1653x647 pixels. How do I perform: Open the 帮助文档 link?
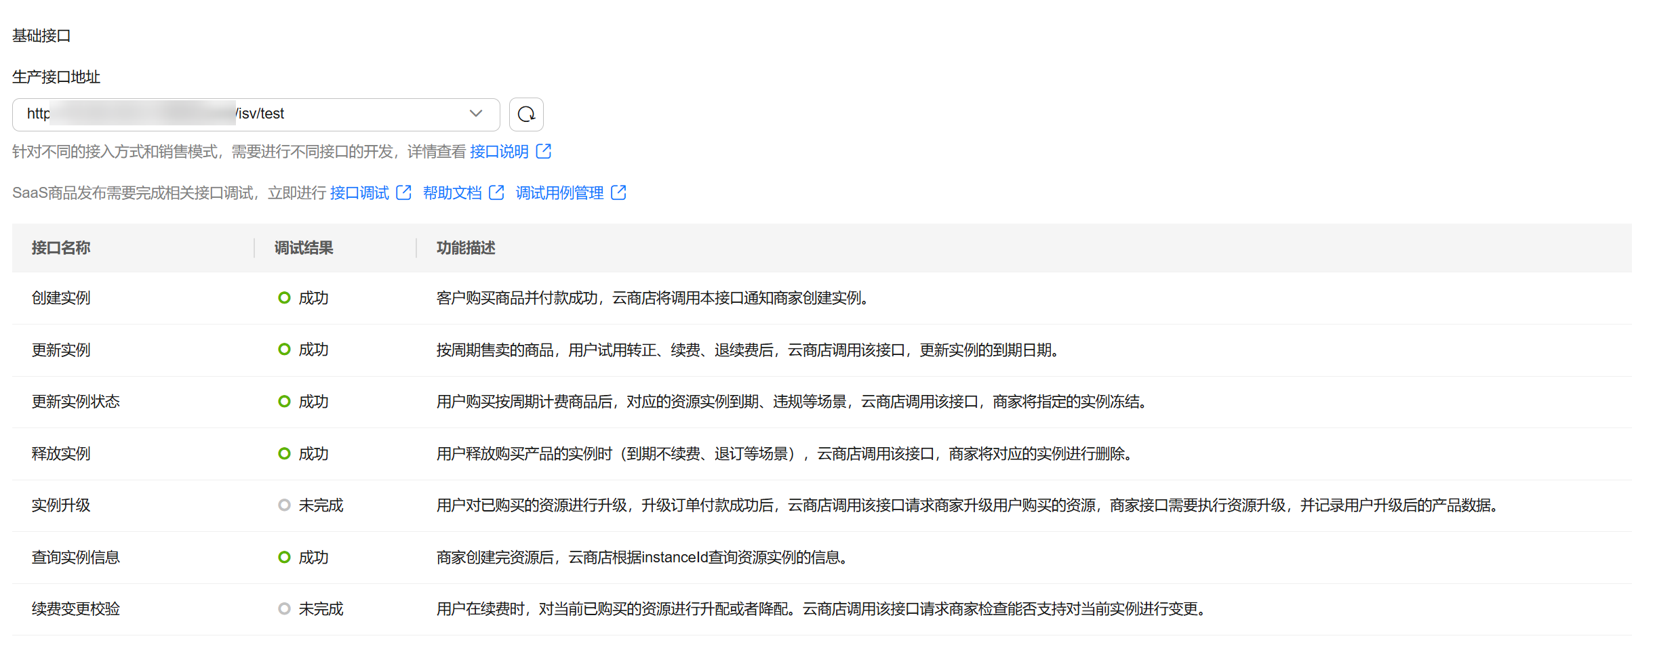pyautogui.click(x=452, y=192)
